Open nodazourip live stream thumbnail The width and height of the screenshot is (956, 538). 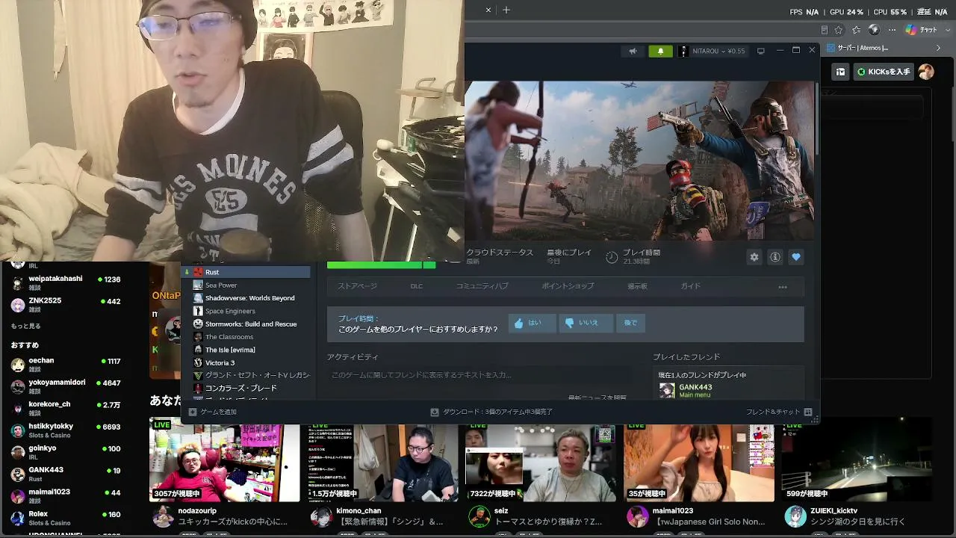click(x=225, y=460)
